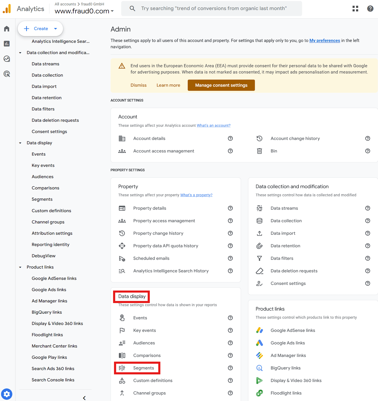Open the Advertising icon in left rail
Screen dimensions: 378x401
tap(7, 74)
